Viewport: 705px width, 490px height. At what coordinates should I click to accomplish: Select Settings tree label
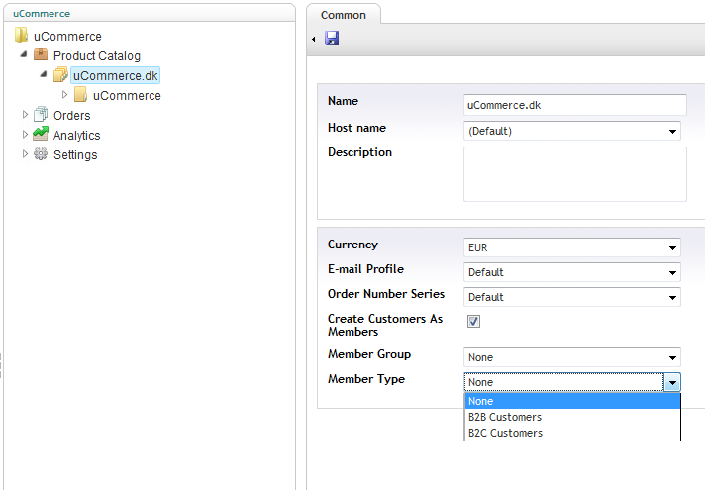[75, 154]
